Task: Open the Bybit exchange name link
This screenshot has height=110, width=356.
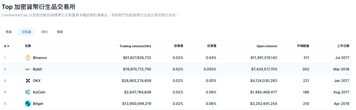Action: 37,69
